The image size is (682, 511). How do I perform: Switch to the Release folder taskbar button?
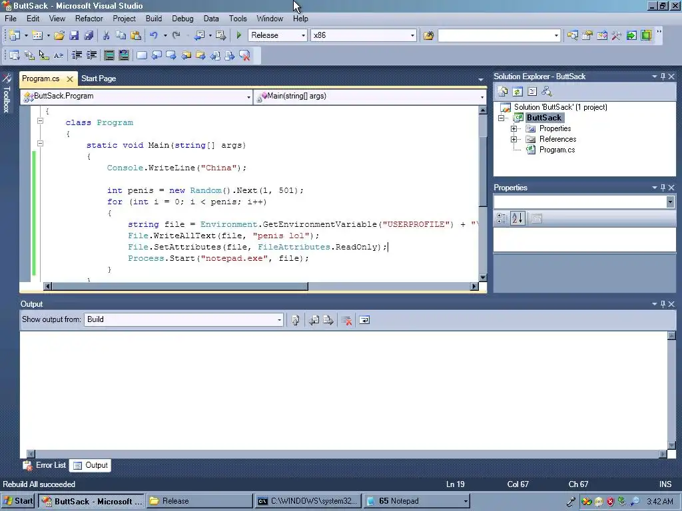(199, 501)
